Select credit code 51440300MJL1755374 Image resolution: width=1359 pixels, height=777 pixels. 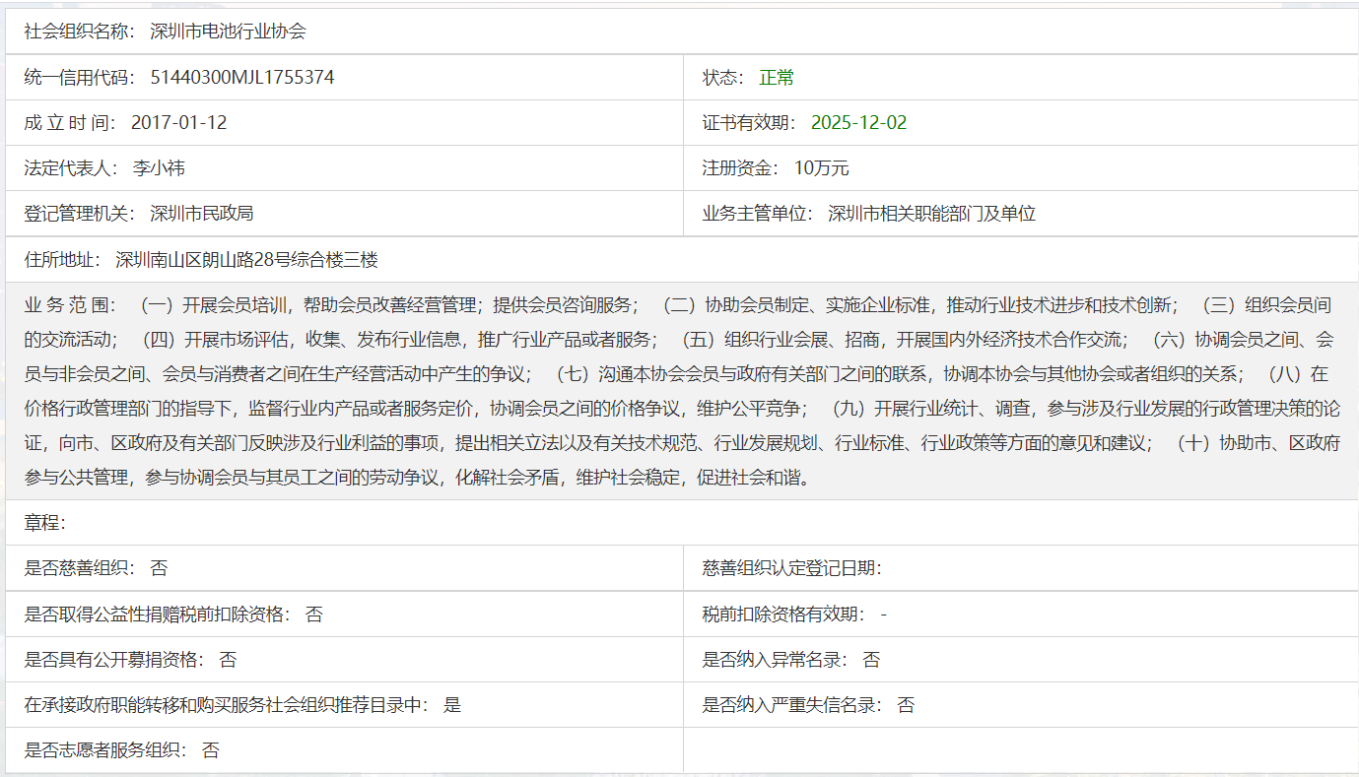[x=242, y=77]
